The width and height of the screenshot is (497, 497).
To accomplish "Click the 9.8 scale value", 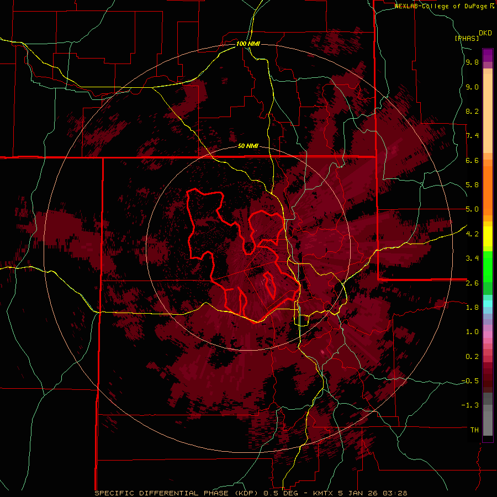I will (472, 62).
